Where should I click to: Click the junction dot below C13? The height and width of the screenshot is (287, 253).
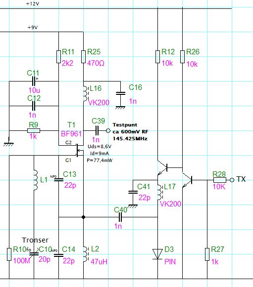pyautogui.click(x=83, y=217)
